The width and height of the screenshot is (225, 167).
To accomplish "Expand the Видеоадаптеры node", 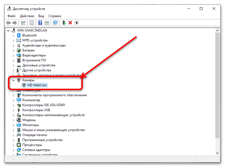I will (x=13, y=55).
